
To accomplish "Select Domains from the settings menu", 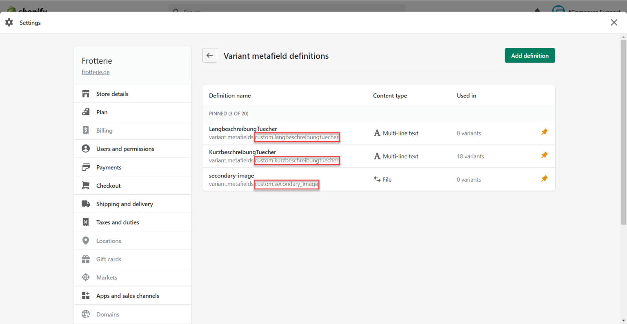I will point(107,314).
